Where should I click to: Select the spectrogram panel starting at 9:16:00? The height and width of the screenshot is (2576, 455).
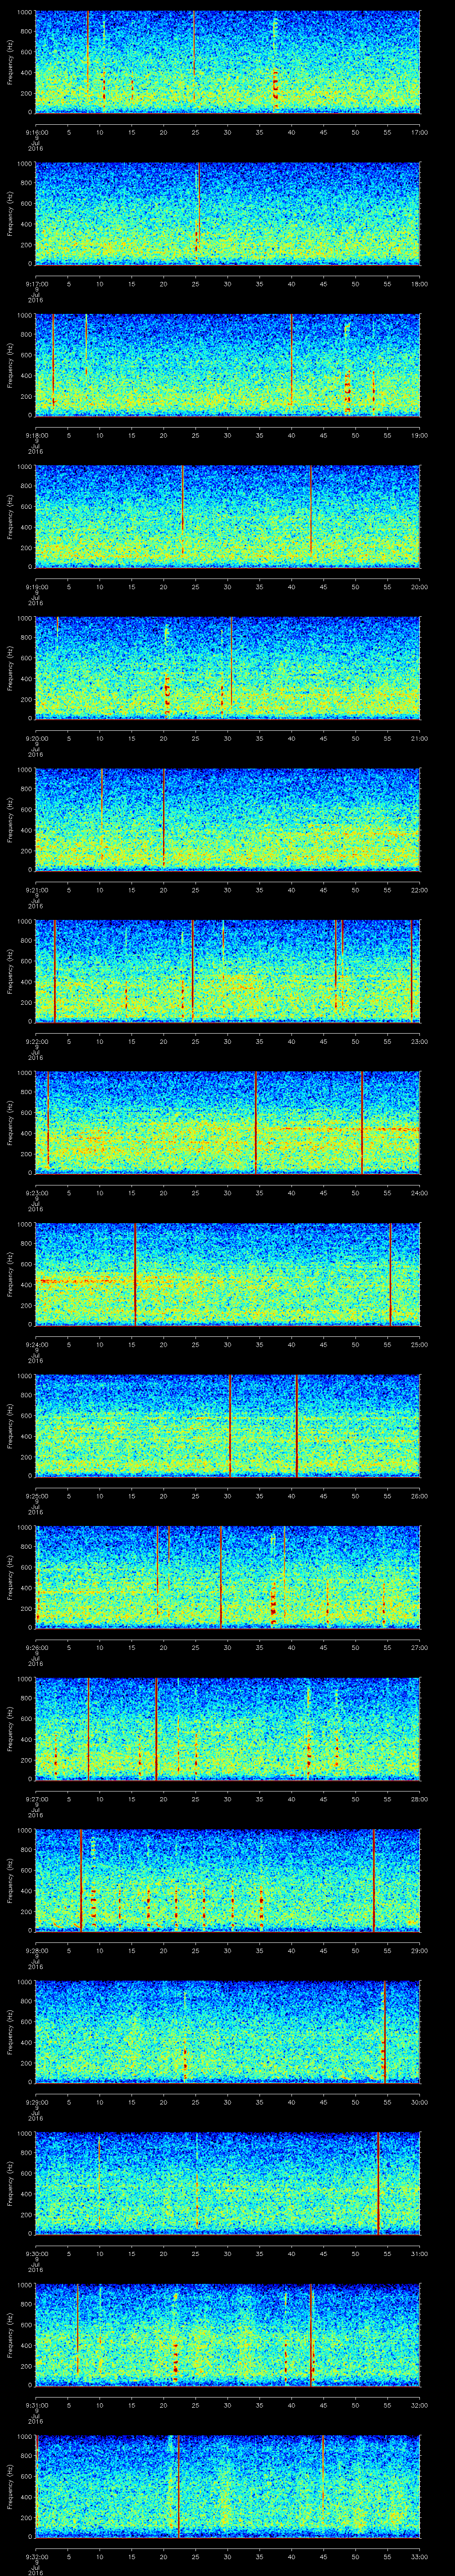coord(227,62)
